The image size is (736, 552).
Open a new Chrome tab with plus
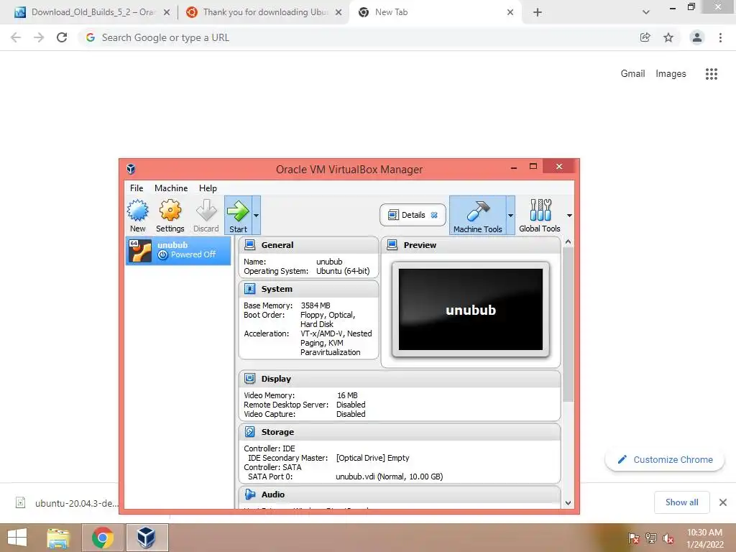(538, 12)
